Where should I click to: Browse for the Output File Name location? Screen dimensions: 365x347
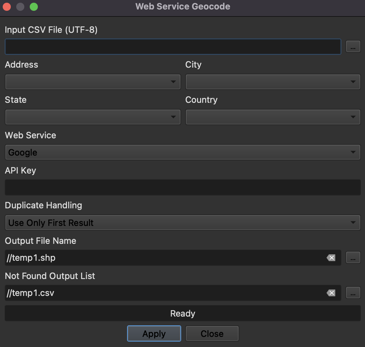(353, 258)
